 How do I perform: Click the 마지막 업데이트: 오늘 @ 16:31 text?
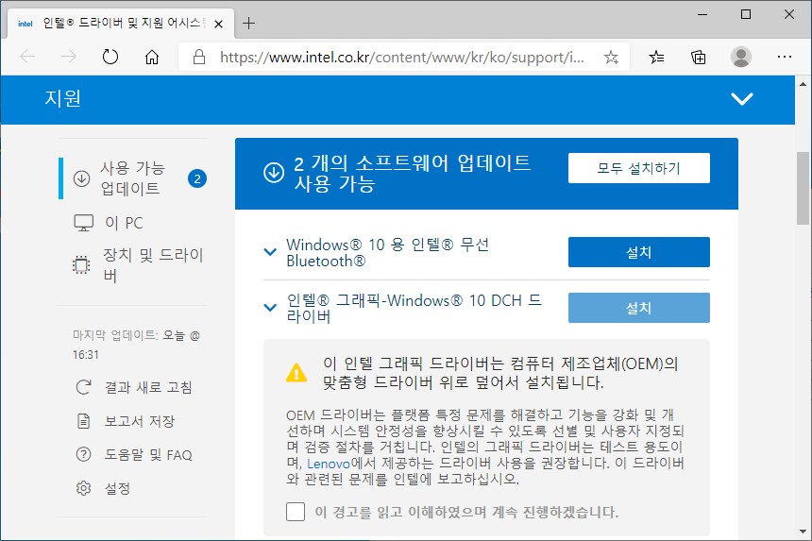click(x=136, y=345)
